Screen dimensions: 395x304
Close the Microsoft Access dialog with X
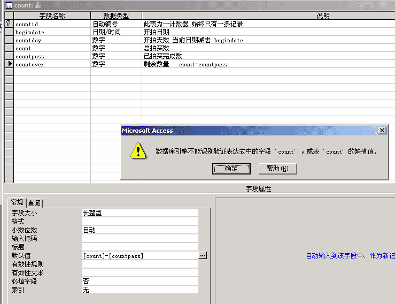(382, 131)
